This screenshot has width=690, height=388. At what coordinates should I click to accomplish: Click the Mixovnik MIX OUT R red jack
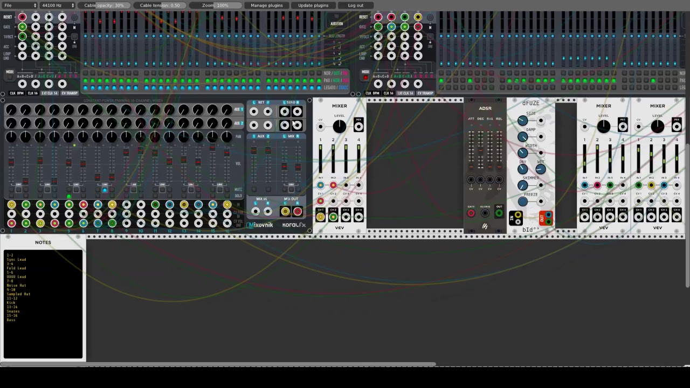[x=298, y=212]
